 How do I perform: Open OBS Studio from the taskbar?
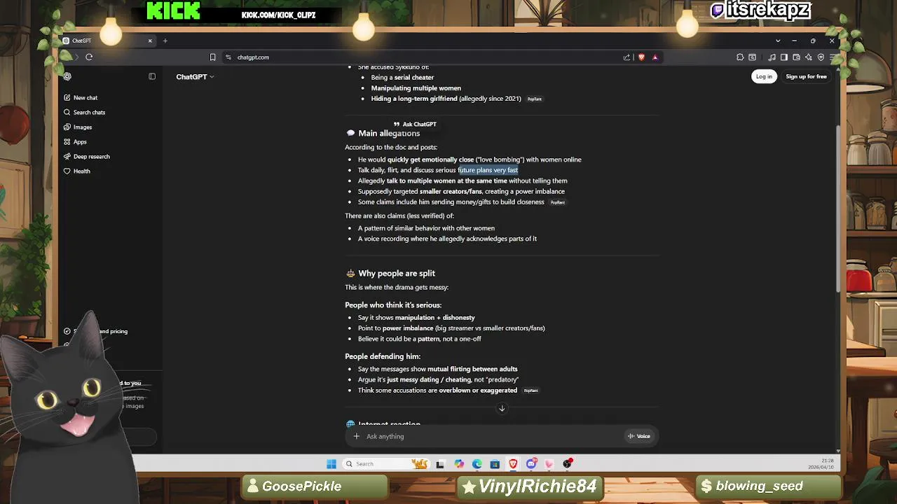coord(568,463)
